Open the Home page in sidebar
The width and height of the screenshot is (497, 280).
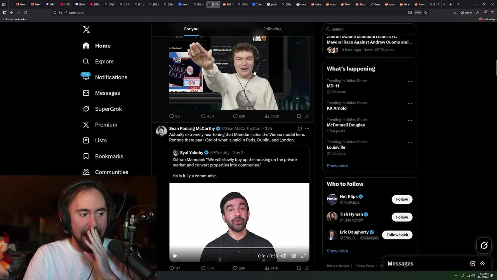[x=97, y=46]
